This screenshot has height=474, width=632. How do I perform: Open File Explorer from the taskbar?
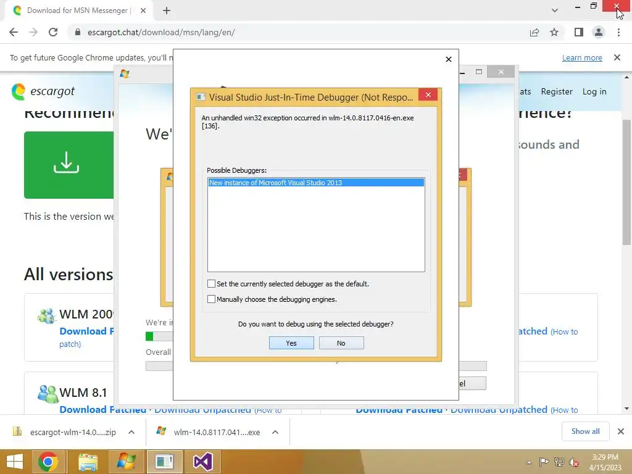[88, 462]
